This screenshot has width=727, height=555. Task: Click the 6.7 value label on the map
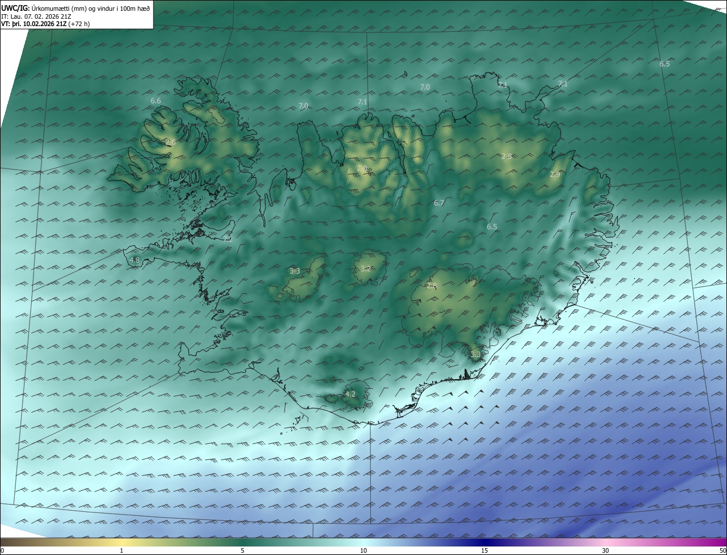pyautogui.click(x=439, y=203)
